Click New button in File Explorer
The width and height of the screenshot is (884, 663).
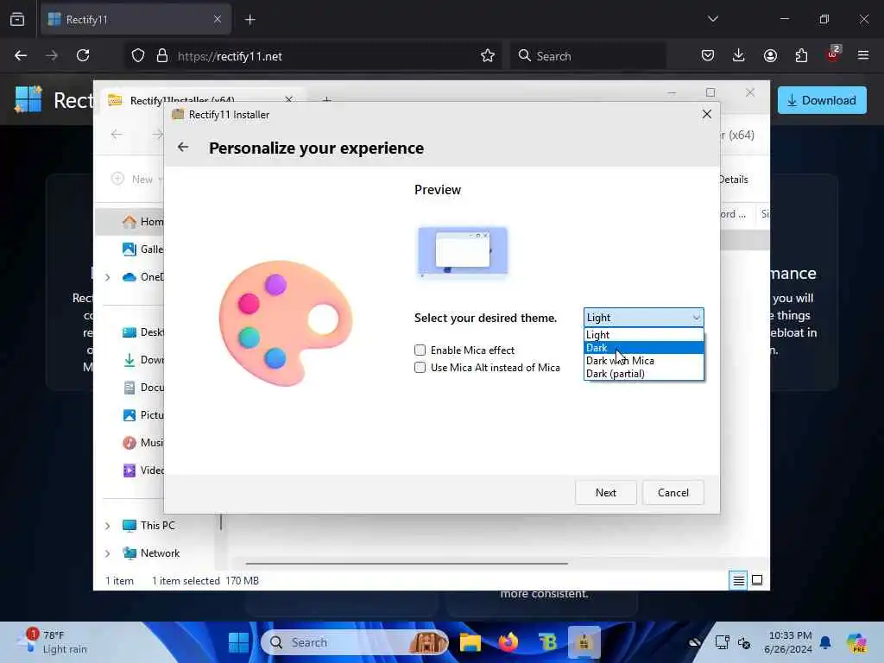[x=136, y=180]
